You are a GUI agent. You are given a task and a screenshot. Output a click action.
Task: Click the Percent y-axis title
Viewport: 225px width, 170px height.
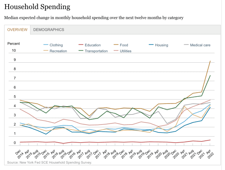14,43
